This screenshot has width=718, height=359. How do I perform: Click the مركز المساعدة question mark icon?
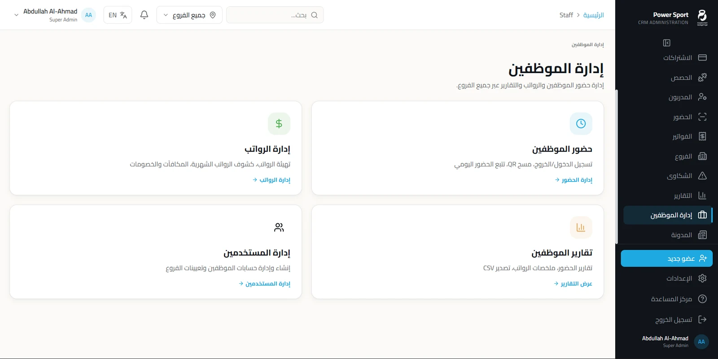(x=703, y=299)
